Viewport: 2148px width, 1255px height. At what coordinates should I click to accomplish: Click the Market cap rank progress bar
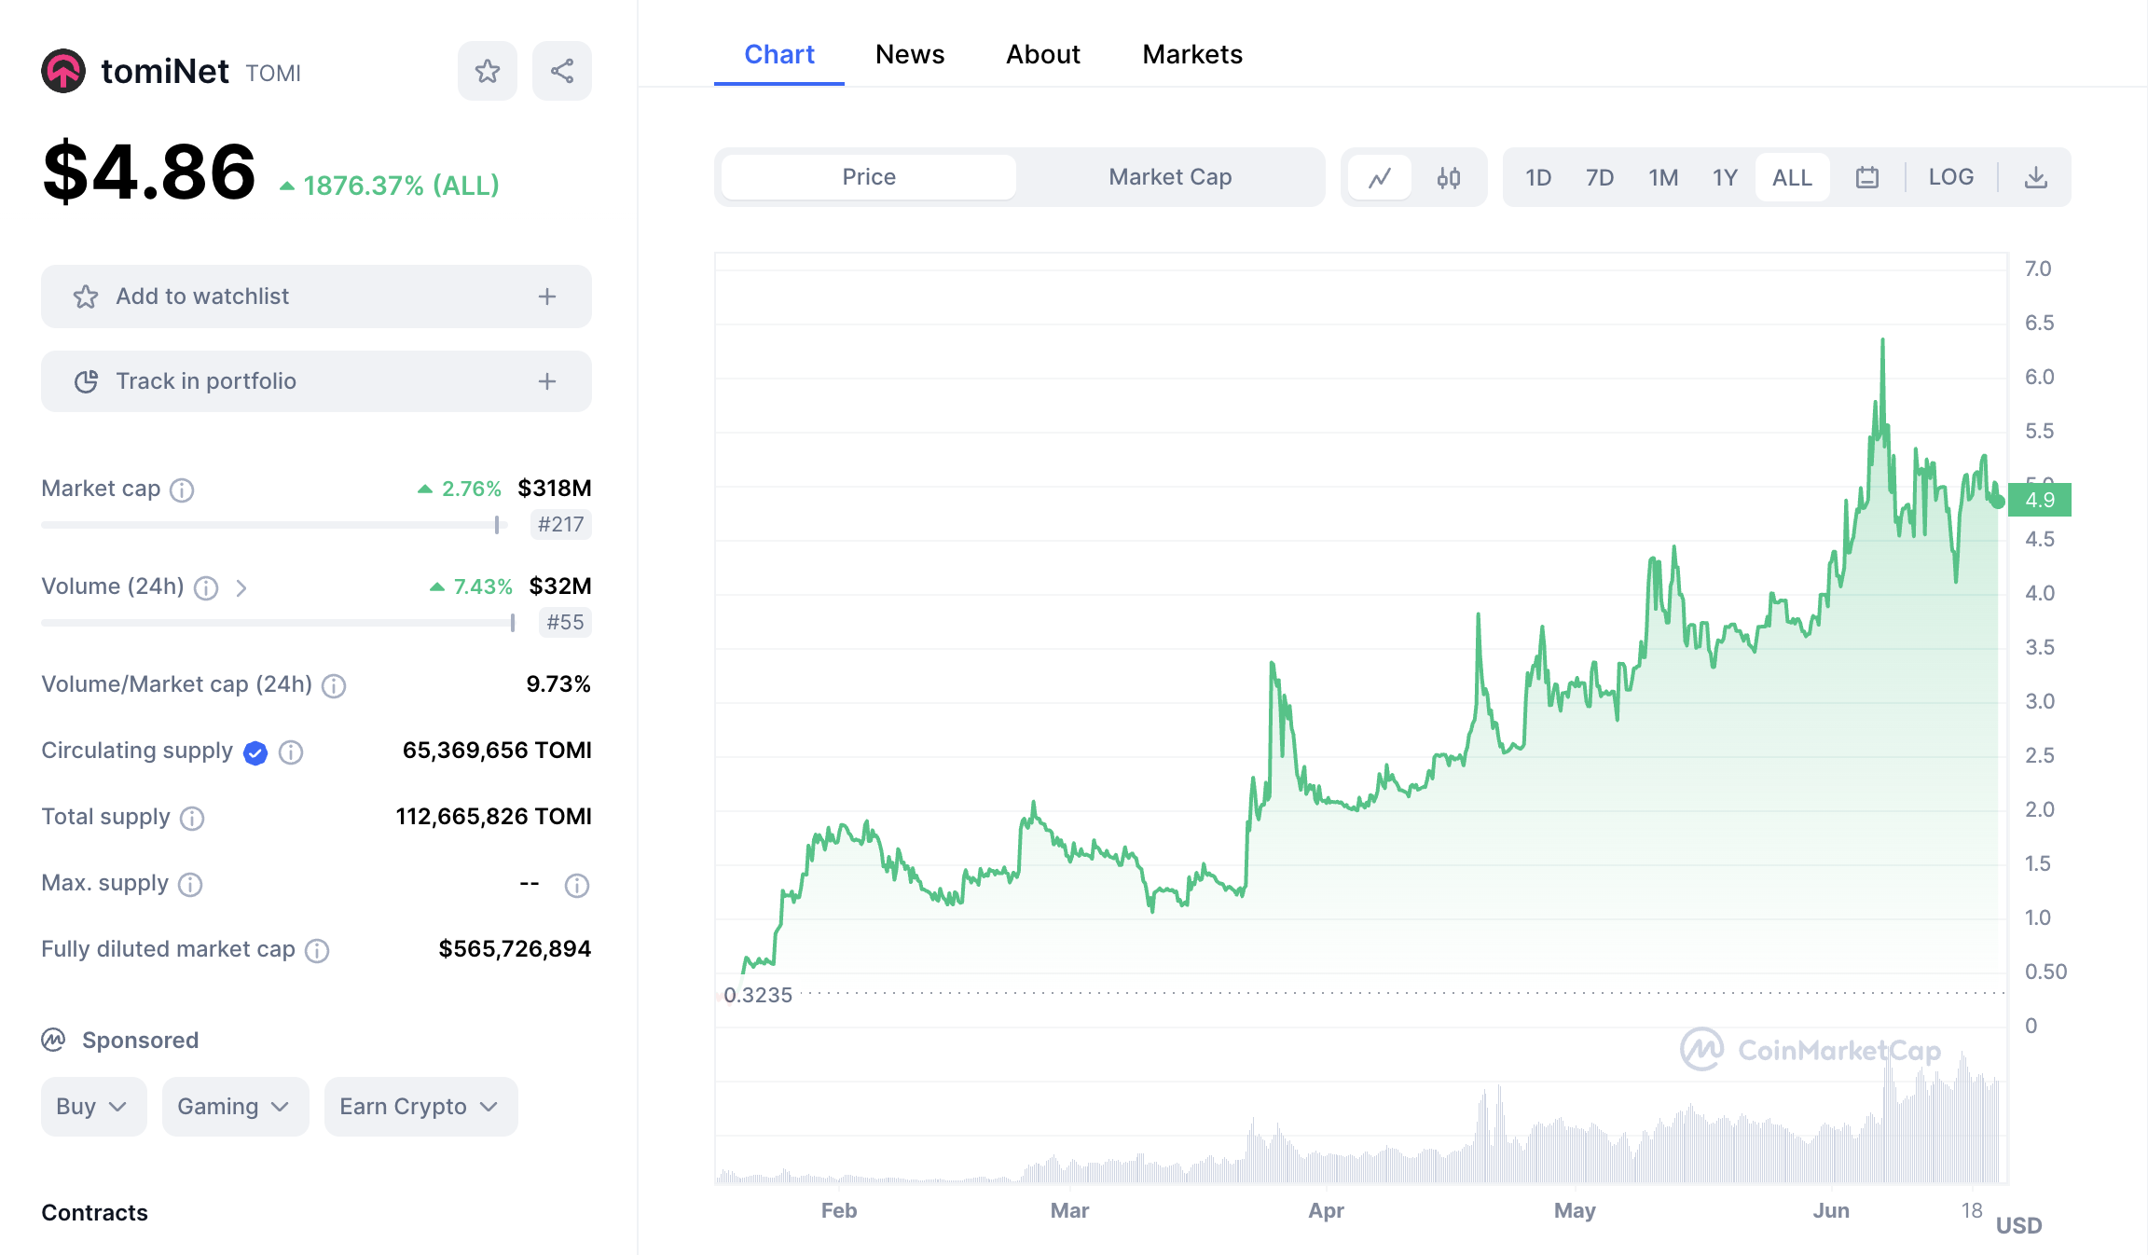pos(270,525)
